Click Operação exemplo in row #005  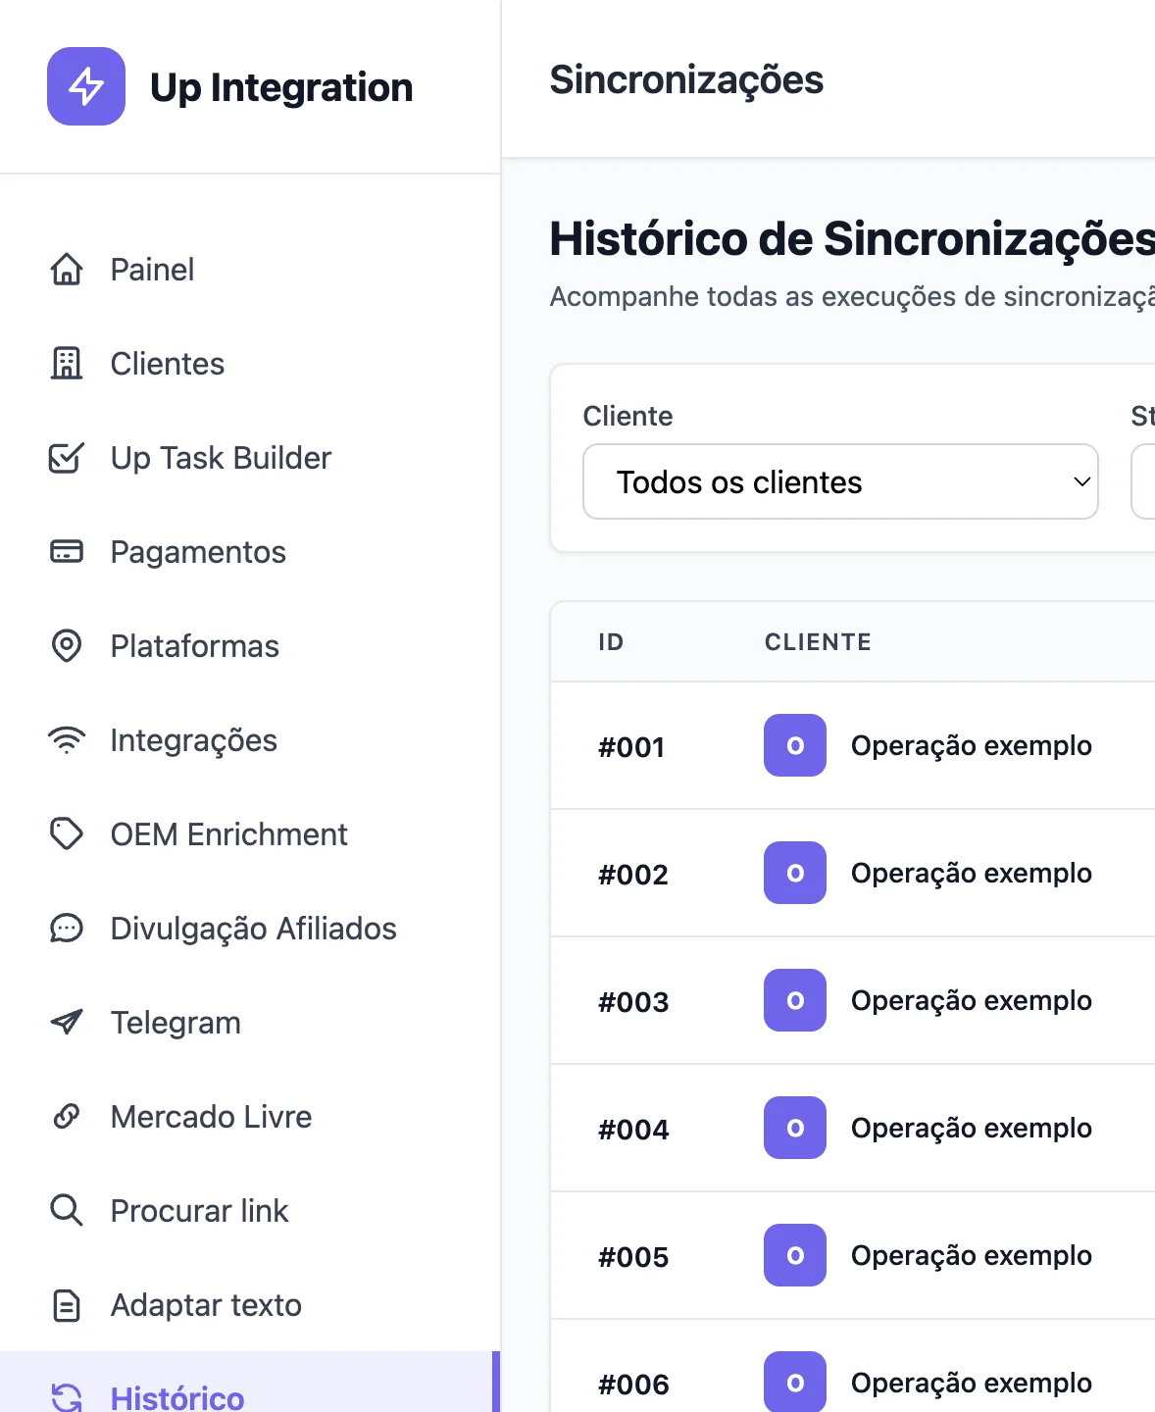[972, 1256]
